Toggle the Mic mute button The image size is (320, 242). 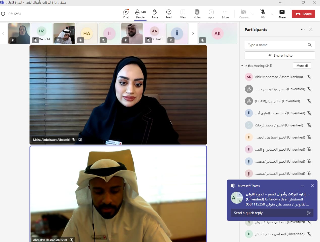263,14
